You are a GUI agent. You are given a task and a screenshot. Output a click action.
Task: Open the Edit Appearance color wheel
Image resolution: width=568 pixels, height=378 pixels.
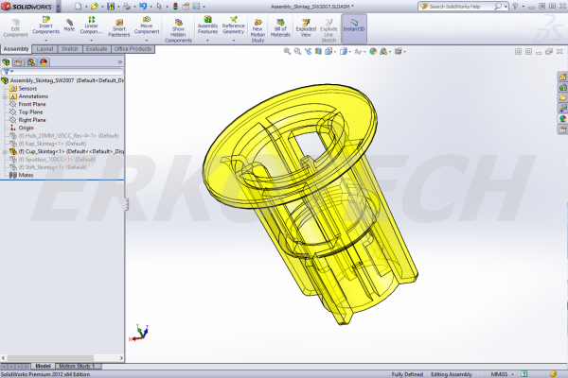tap(373, 52)
